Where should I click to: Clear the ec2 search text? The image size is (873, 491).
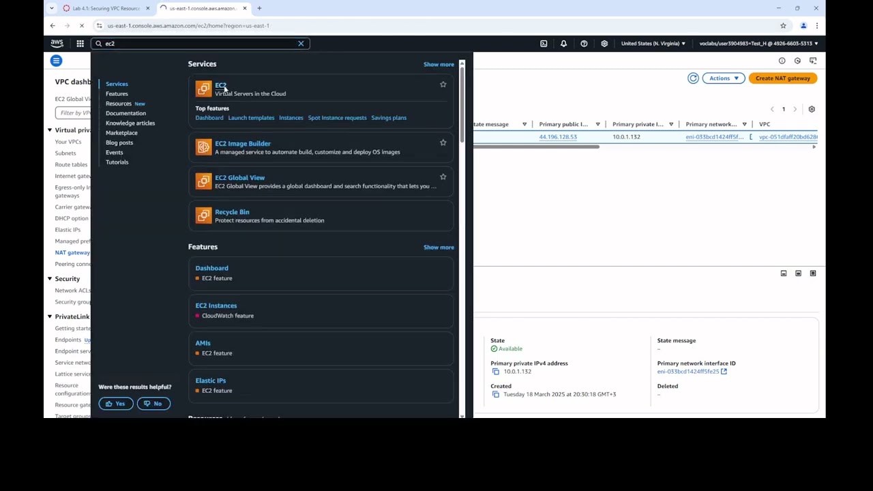click(x=301, y=44)
